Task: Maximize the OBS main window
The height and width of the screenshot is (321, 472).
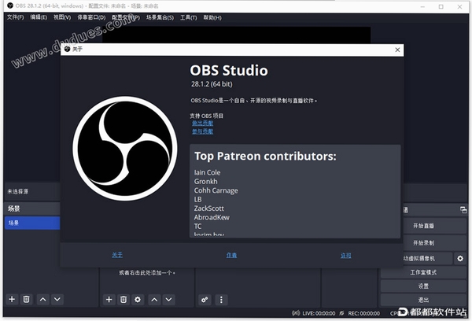Action: tap(441, 6)
